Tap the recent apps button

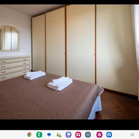[132, 135]
